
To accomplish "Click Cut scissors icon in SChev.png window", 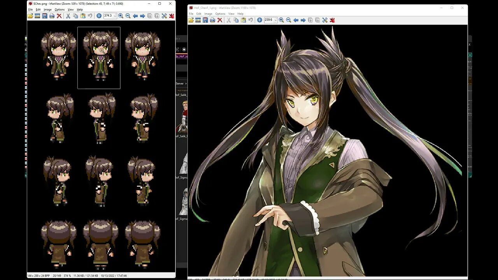I will coord(68,16).
